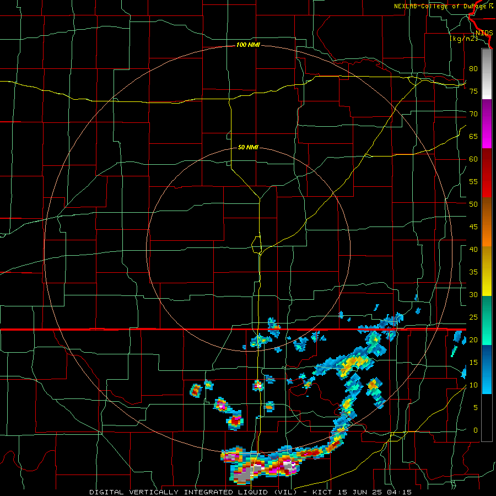The image size is (496, 496).
Task: Select the 35 value on the scale
Action: (x=473, y=272)
